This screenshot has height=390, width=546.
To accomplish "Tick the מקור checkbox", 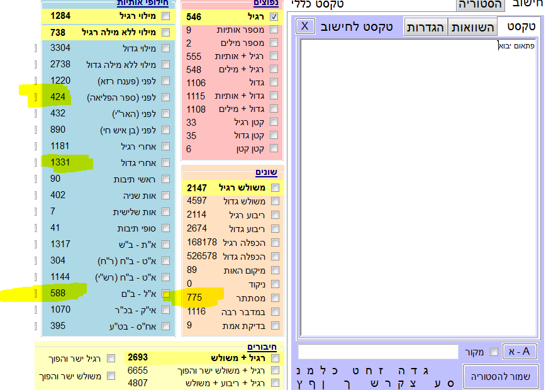I will [494, 352].
